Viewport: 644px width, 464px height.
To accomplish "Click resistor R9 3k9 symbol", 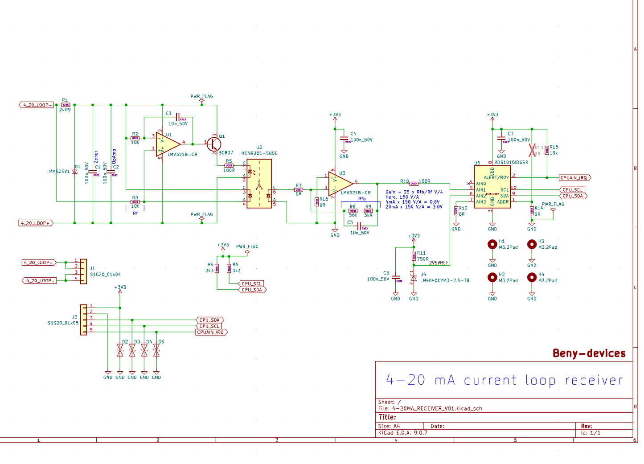I will (x=368, y=211).
